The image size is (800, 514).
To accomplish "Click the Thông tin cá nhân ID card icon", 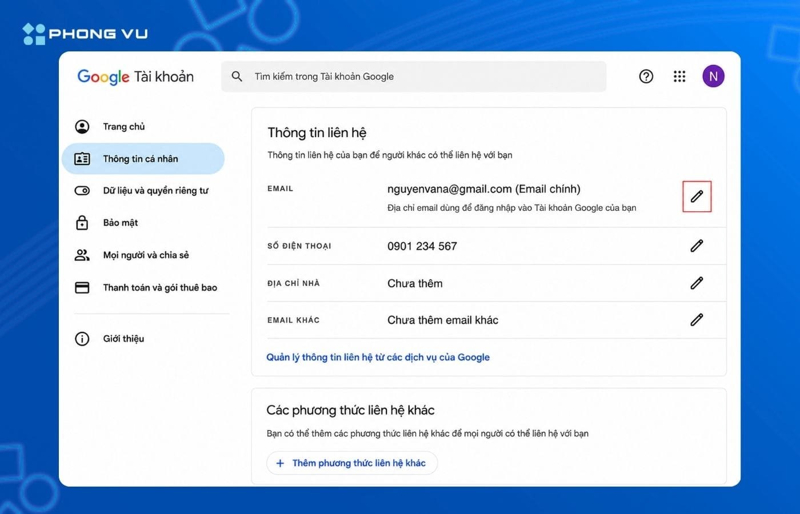I will pyautogui.click(x=82, y=159).
